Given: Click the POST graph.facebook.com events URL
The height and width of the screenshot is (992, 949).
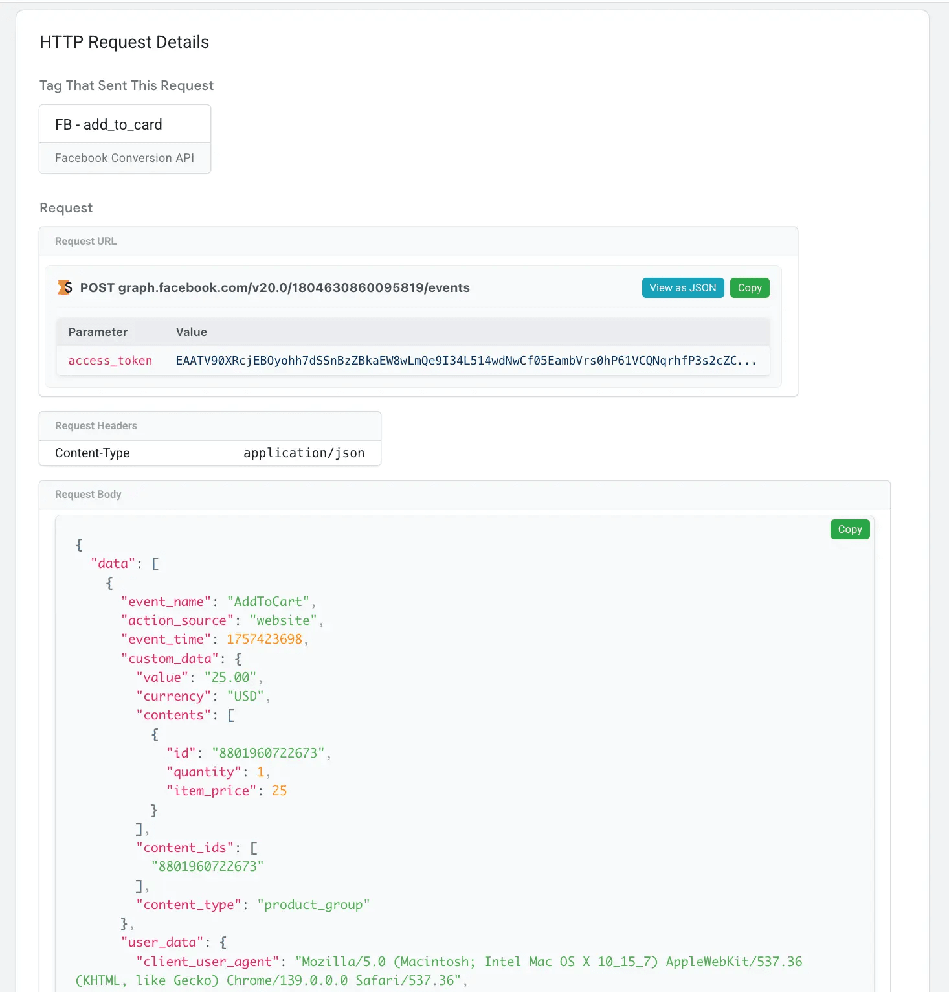Looking at the screenshot, I should (274, 287).
